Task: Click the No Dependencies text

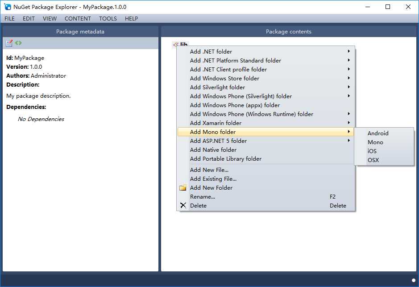Action: pos(41,119)
